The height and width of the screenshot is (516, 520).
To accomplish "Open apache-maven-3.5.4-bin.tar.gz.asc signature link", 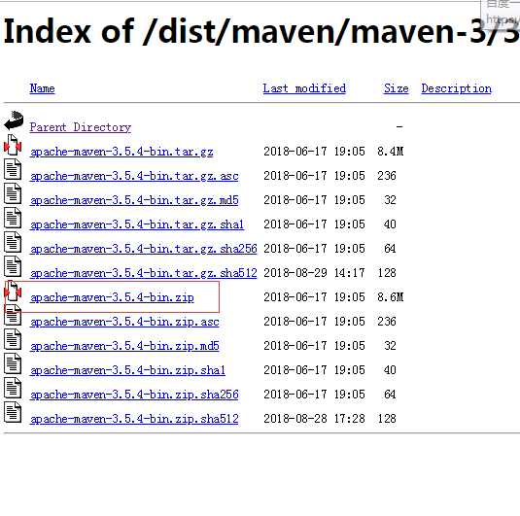I will click(134, 176).
